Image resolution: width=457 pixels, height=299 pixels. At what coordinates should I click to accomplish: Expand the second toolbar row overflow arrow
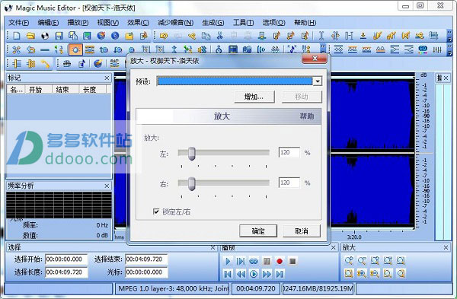point(449,50)
